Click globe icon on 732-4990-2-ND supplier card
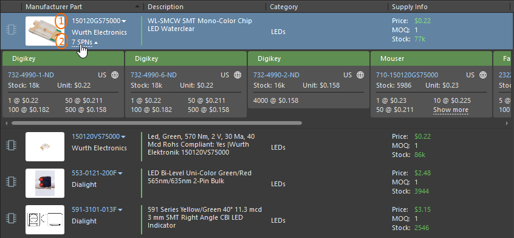This screenshot has width=514, height=238. 360,75
